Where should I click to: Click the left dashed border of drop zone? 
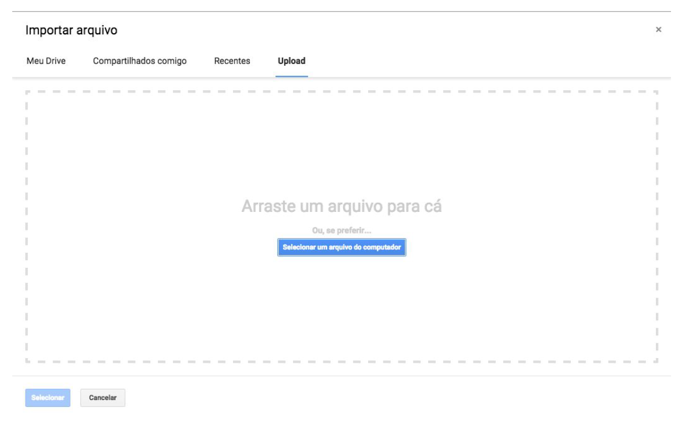pos(27,226)
